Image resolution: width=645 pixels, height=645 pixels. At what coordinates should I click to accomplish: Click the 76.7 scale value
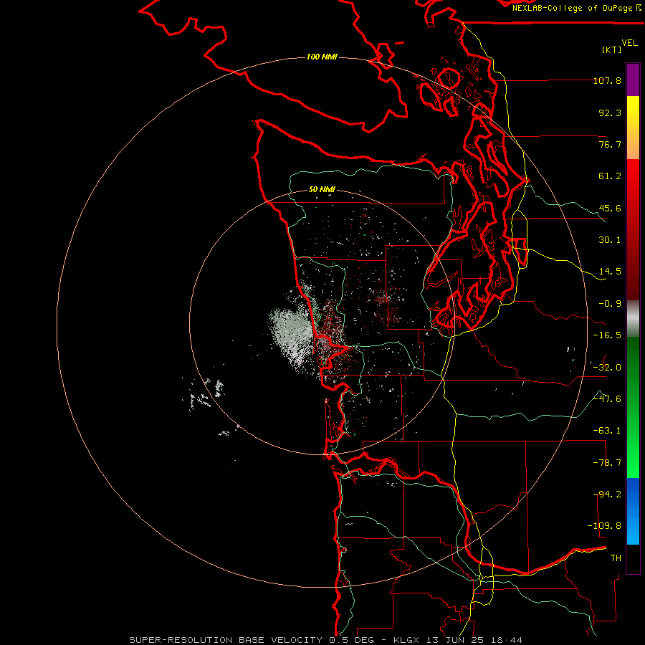pyautogui.click(x=610, y=144)
